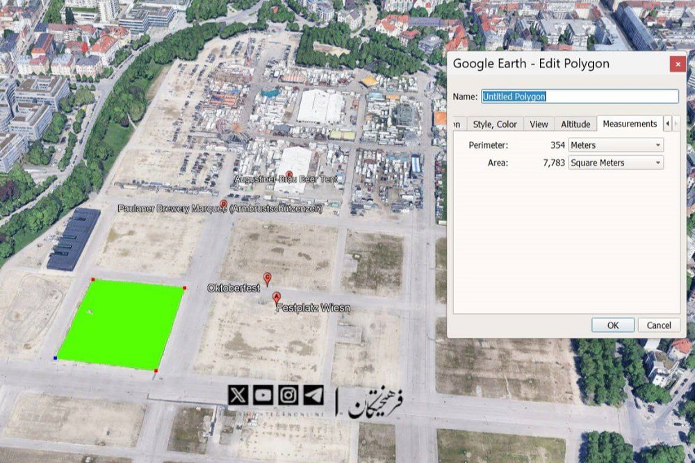Open the View tab
Viewport: 695px width, 463px height.
(x=539, y=124)
